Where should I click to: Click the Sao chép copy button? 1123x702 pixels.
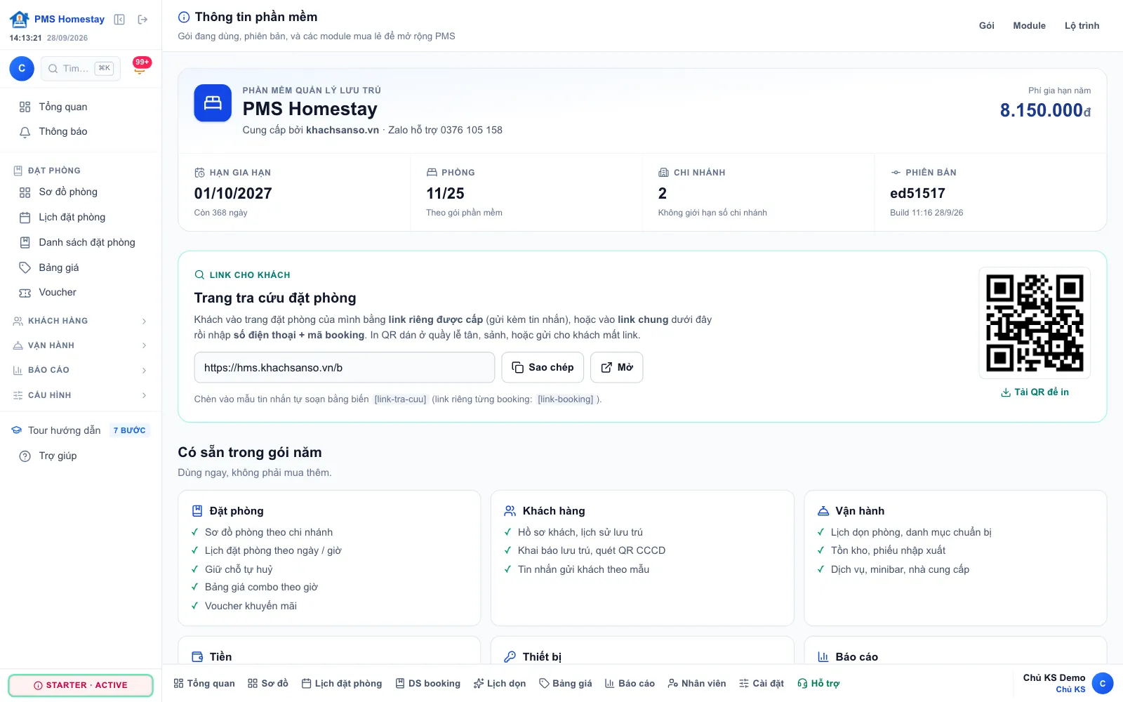(x=543, y=367)
